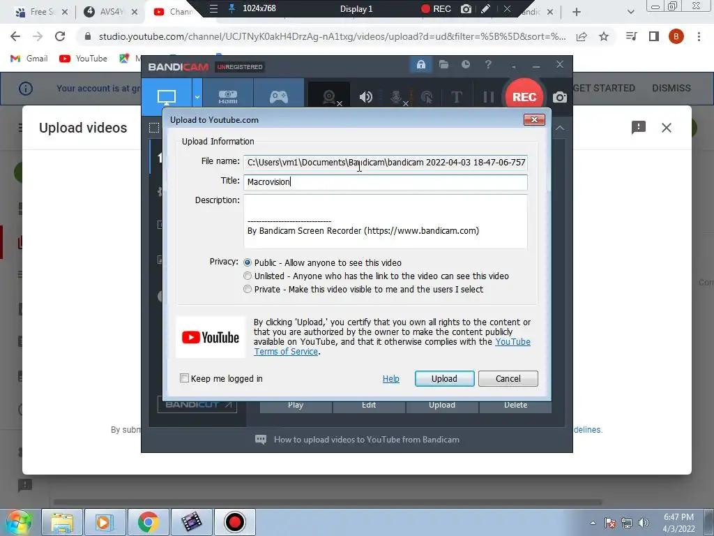Click the text overlay T icon

tap(456, 96)
